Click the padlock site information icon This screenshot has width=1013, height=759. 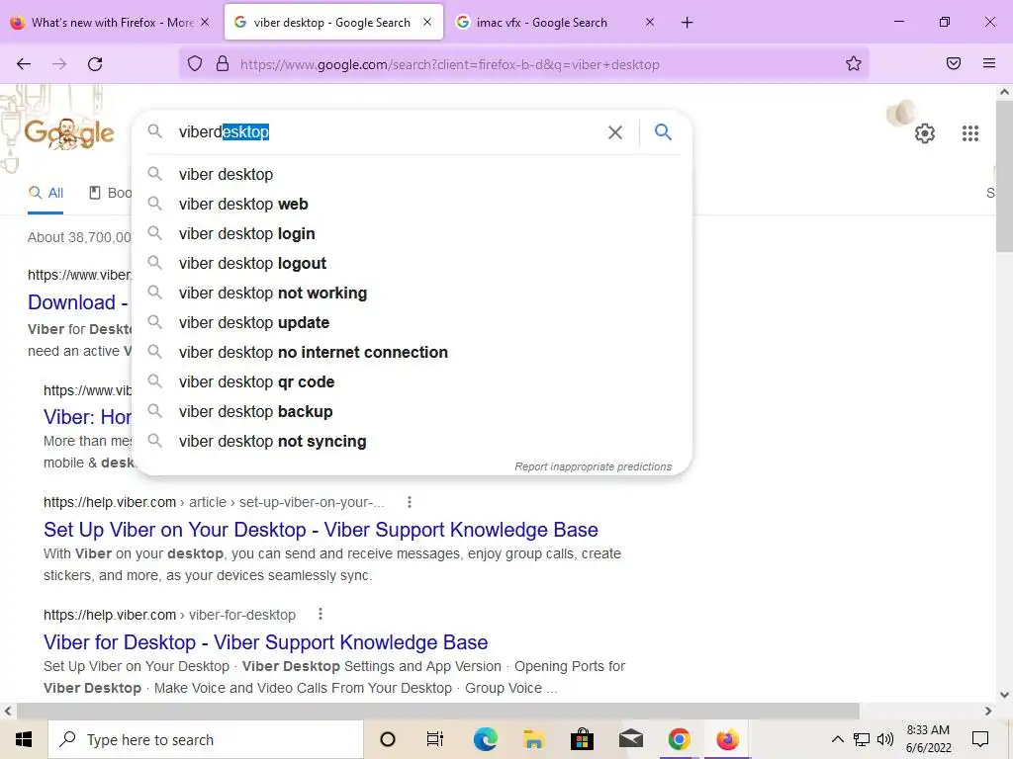tap(223, 64)
